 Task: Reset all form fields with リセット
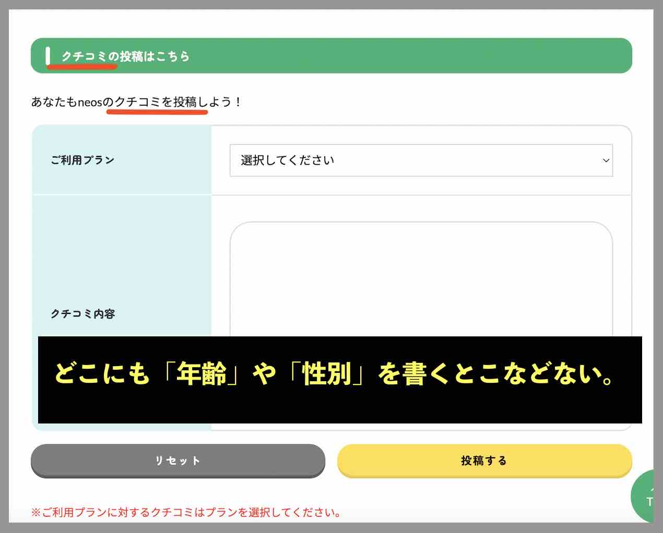point(178,461)
